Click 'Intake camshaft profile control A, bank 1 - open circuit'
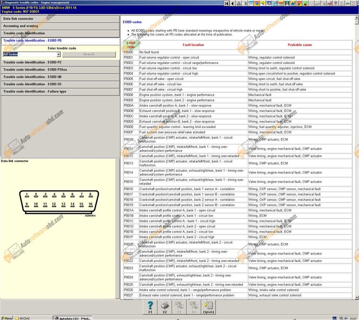This screenshot has height=320, width=359. coord(177,210)
